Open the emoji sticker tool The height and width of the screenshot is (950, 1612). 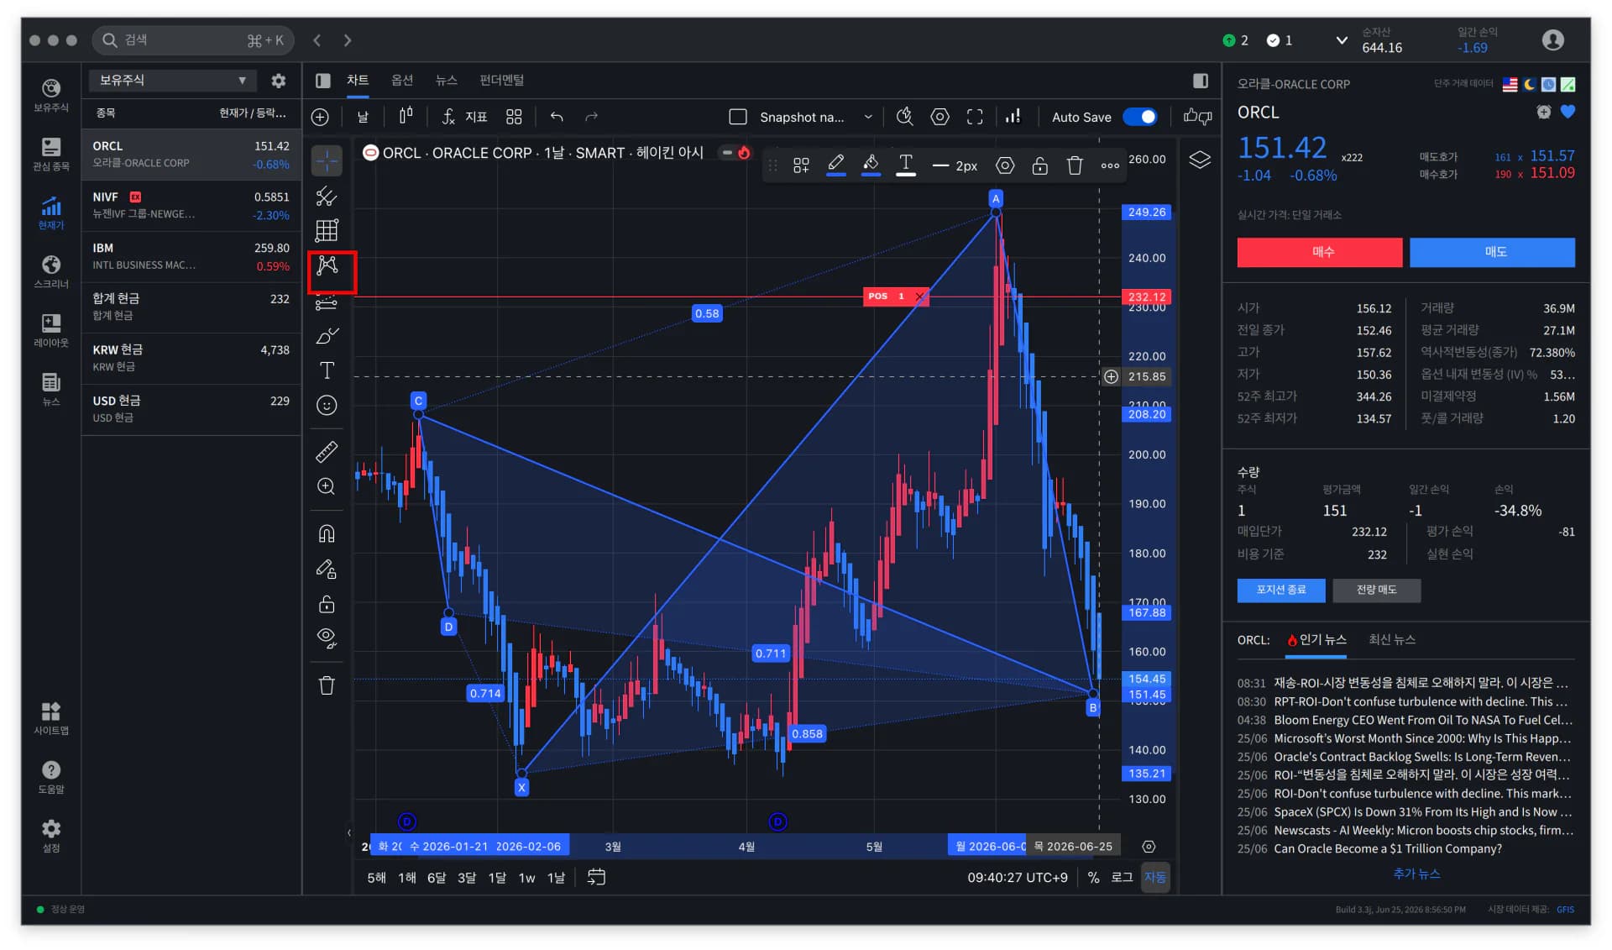pyautogui.click(x=327, y=406)
